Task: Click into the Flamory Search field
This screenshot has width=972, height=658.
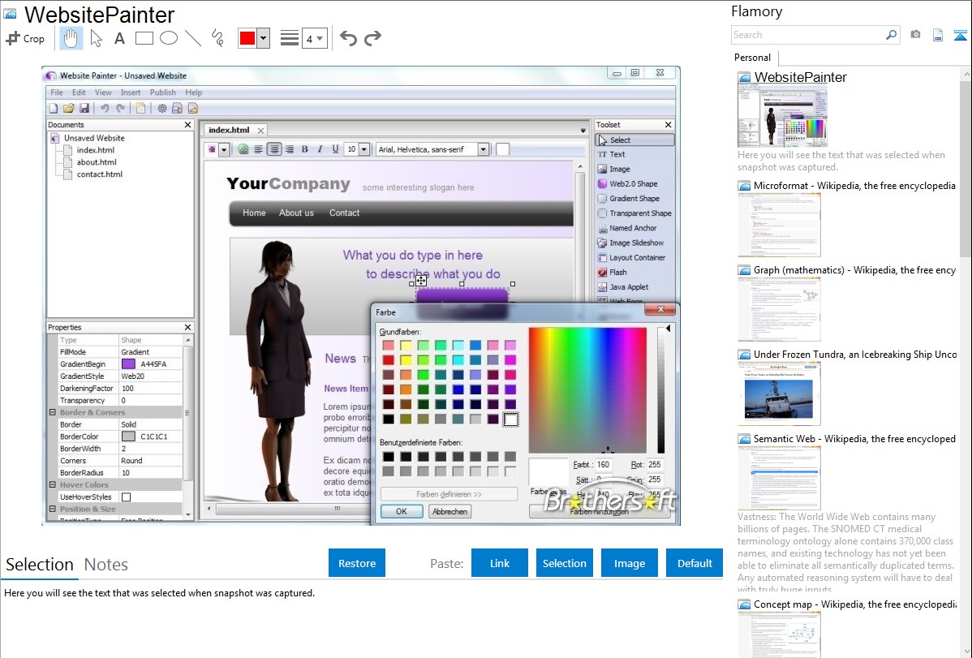Action: pyautogui.click(x=808, y=35)
